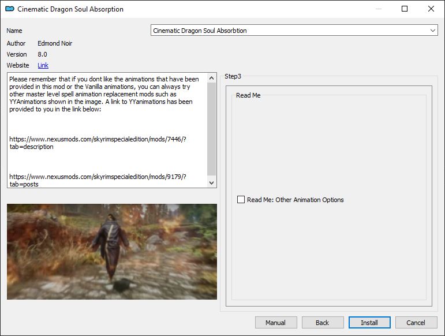Click the description scrollbar thumb
The height and width of the screenshot is (336, 445).
tap(211, 129)
